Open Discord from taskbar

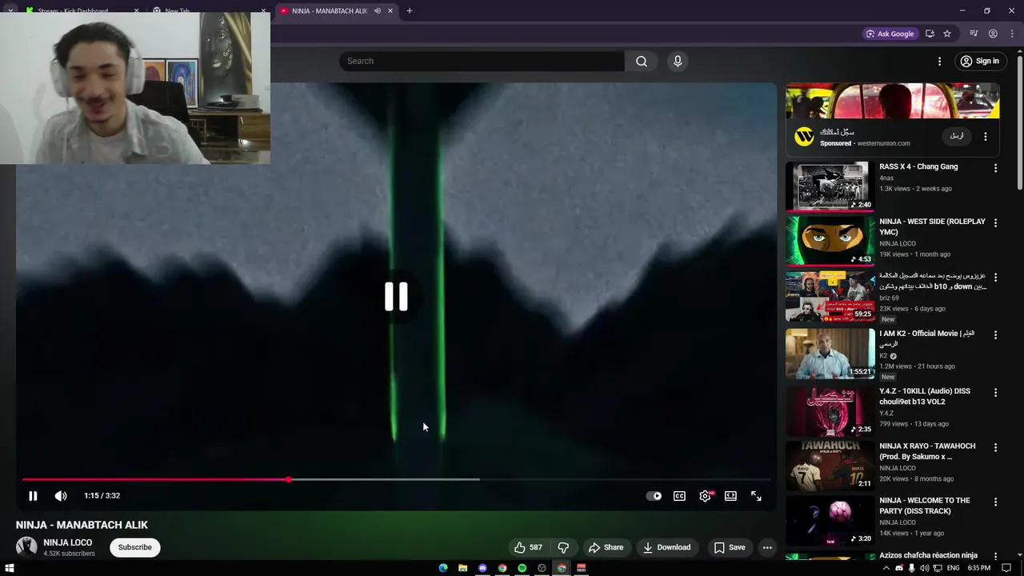pos(482,568)
